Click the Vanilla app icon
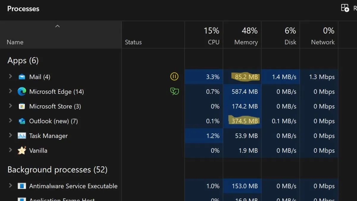The height and width of the screenshot is (201, 357). pyautogui.click(x=21, y=150)
